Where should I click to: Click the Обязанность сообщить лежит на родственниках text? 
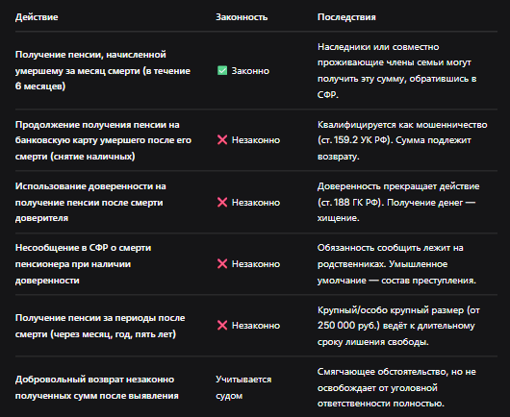[391, 256]
